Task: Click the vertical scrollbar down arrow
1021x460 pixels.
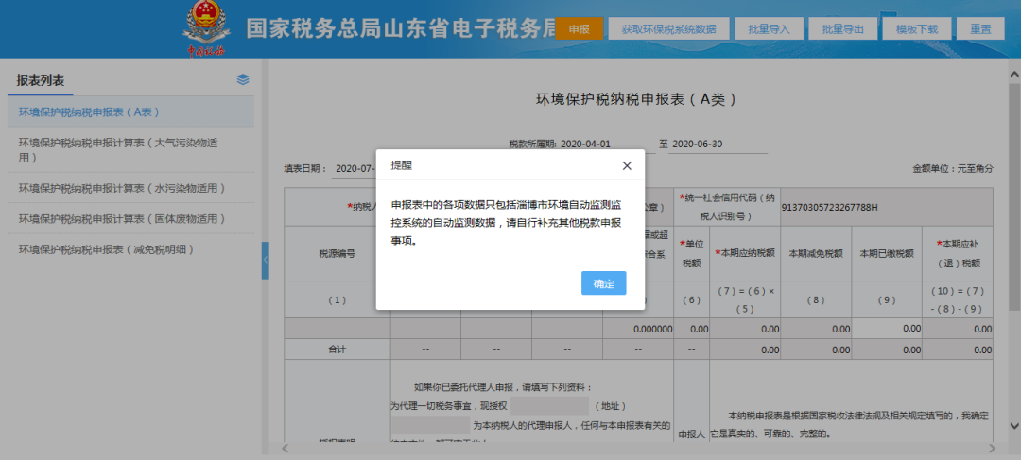Action: coord(1014,425)
